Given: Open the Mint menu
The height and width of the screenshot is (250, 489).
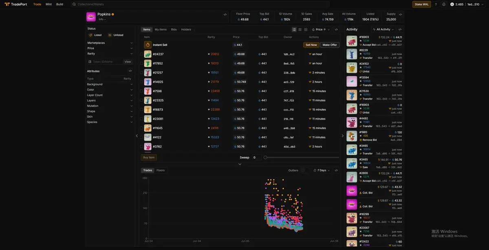Looking at the screenshot, I should [x=48, y=4].
